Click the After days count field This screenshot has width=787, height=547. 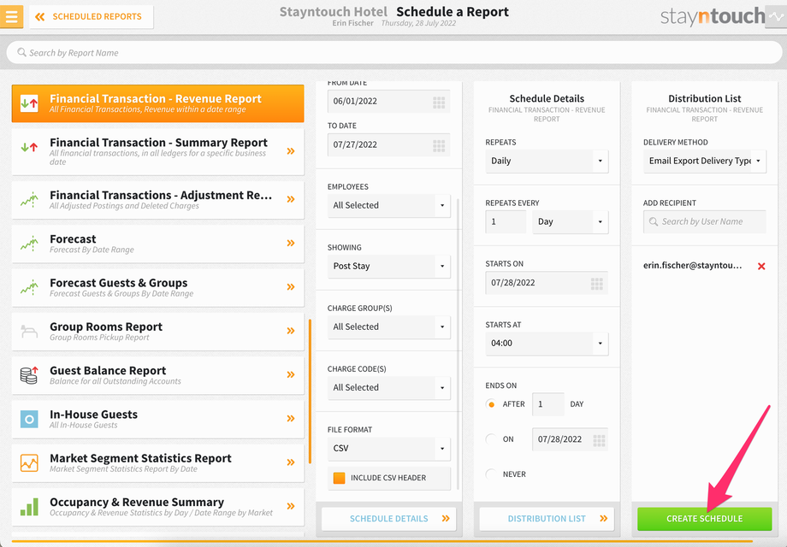coord(548,404)
